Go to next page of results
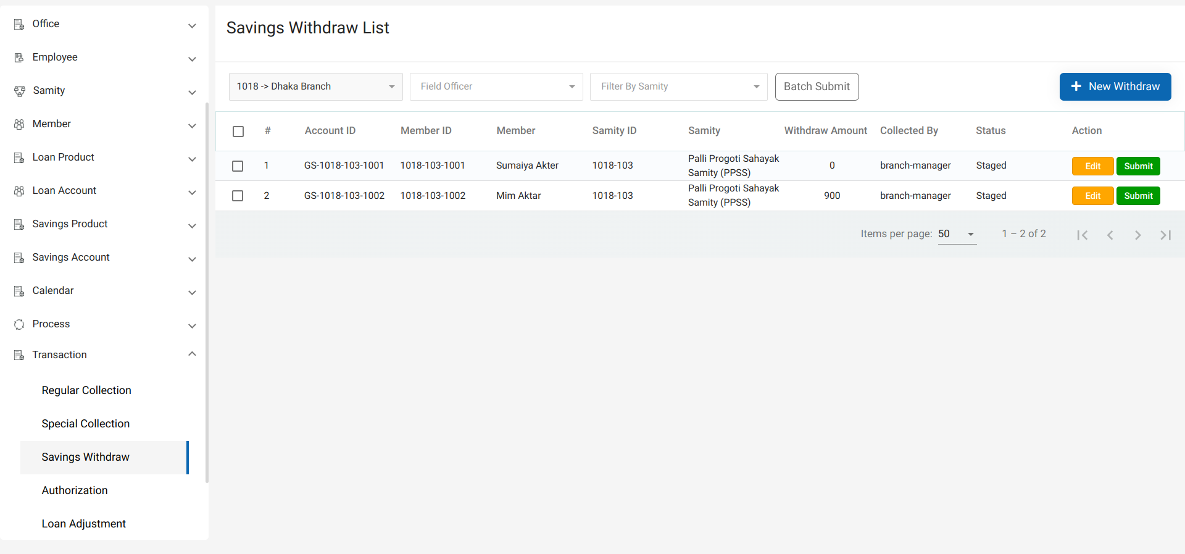The height and width of the screenshot is (554, 1185). coord(1137,235)
